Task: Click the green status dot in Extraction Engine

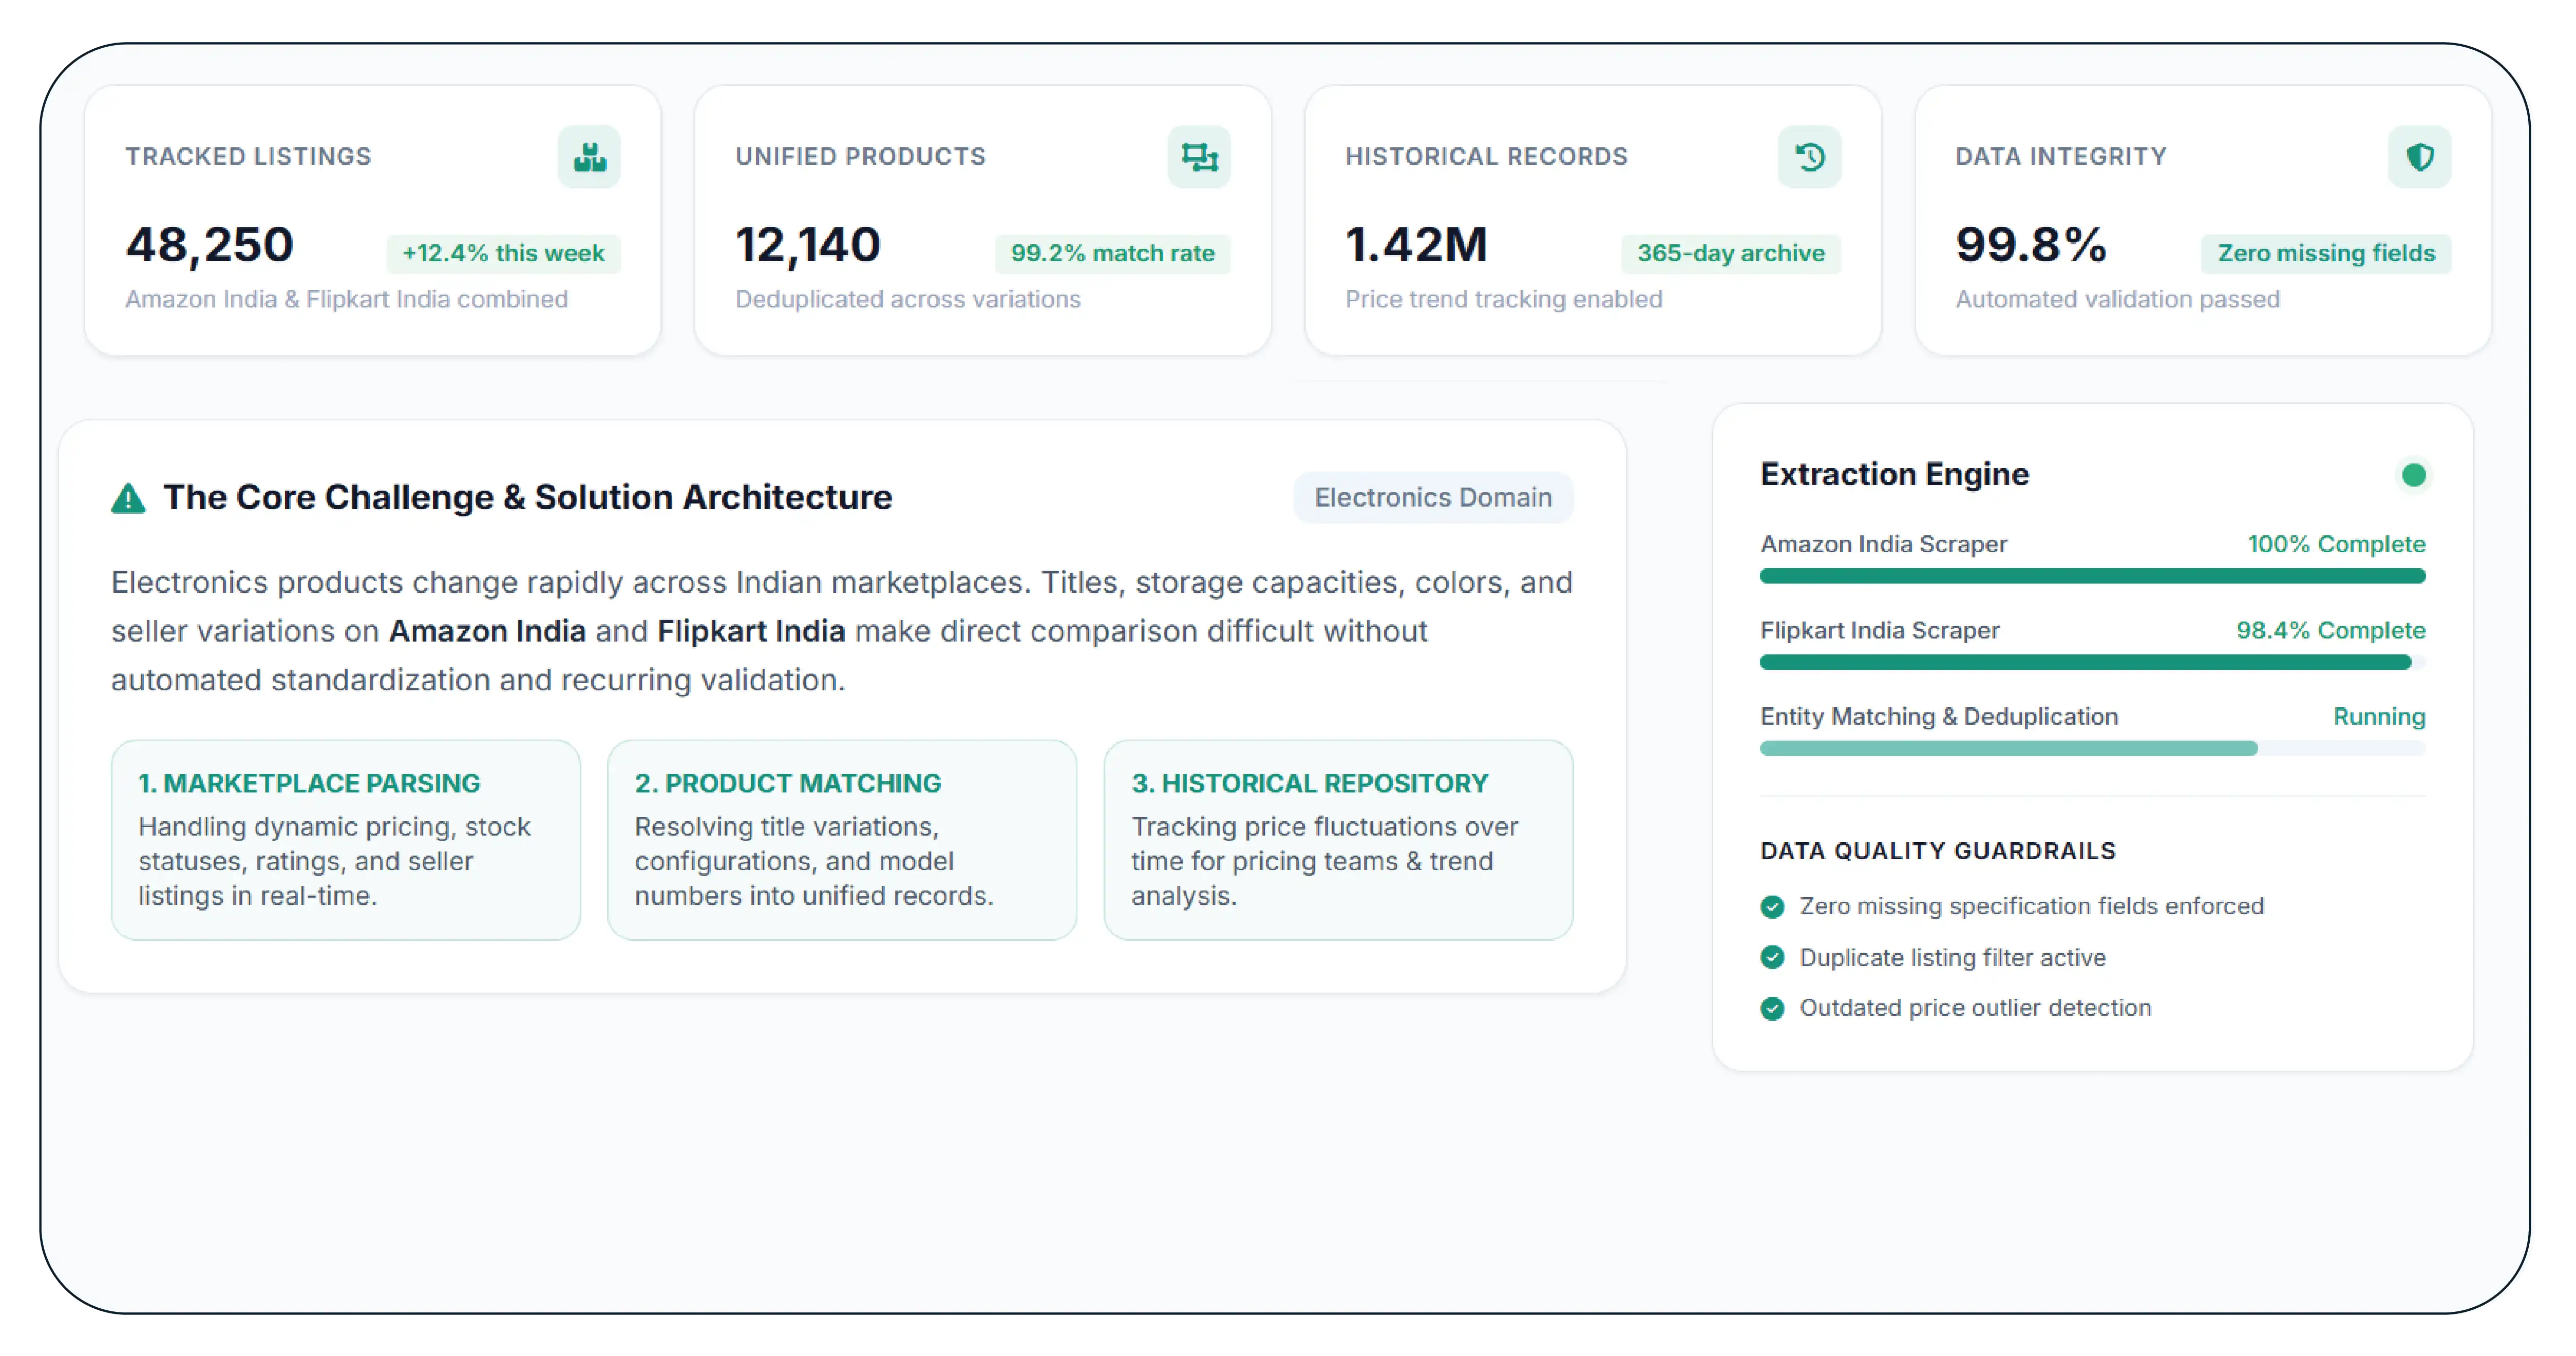Action: point(2414,475)
